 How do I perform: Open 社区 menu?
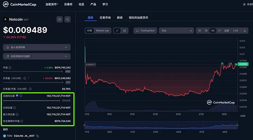pos(82,4)
